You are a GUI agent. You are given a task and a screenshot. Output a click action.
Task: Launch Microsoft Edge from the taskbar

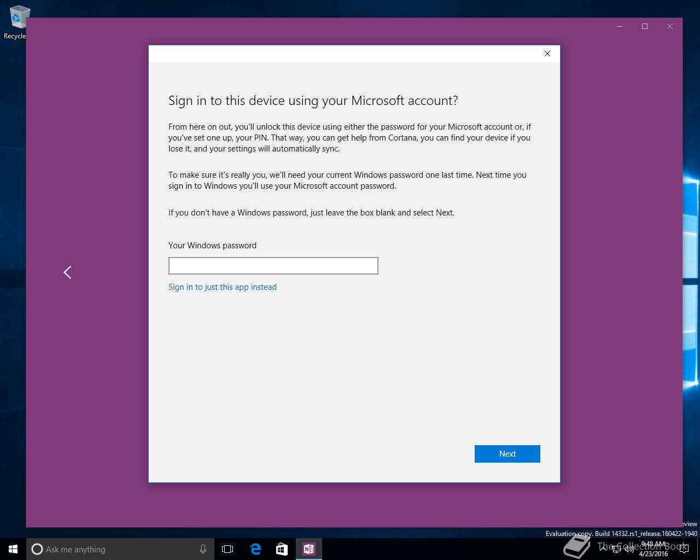255,549
